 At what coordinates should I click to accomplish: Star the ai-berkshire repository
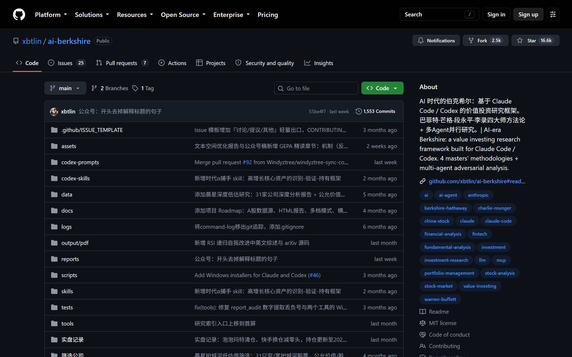[535, 40]
